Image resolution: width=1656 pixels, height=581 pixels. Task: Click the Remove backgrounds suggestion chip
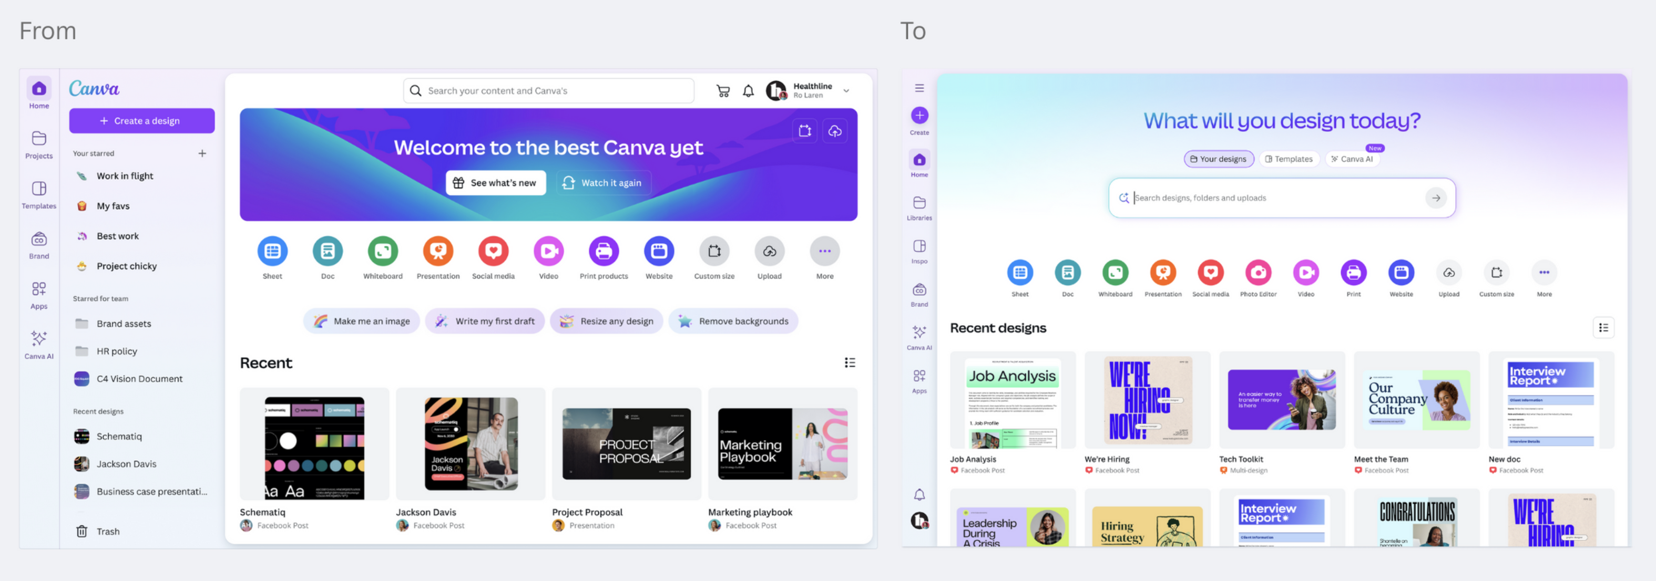pyautogui.click(x=733, y=321)
